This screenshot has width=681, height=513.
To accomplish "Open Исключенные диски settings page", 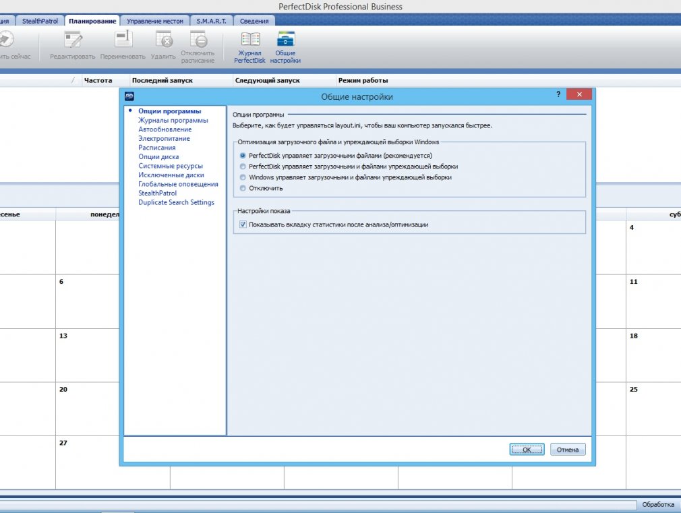I will [x=171, y=175].
